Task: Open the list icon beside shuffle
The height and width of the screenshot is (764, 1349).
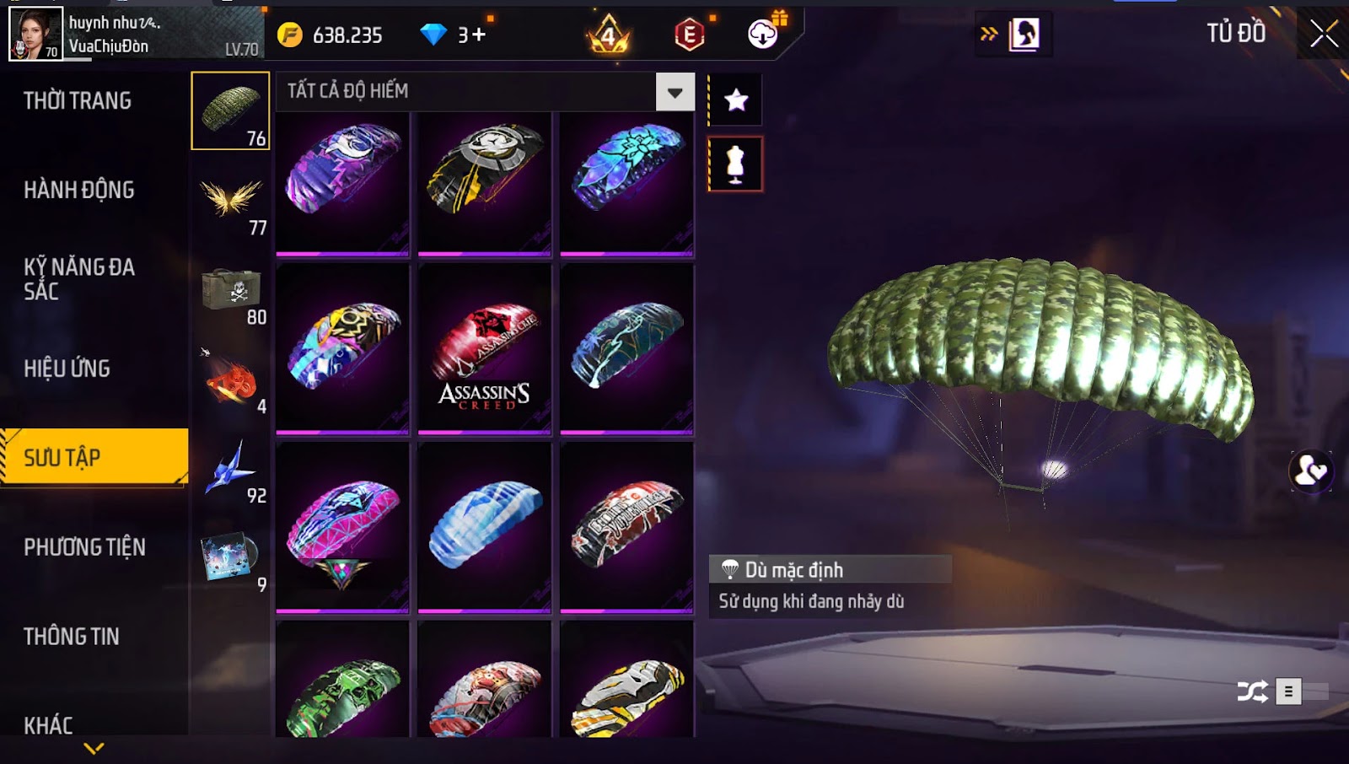Action: tap(1288, 691)
